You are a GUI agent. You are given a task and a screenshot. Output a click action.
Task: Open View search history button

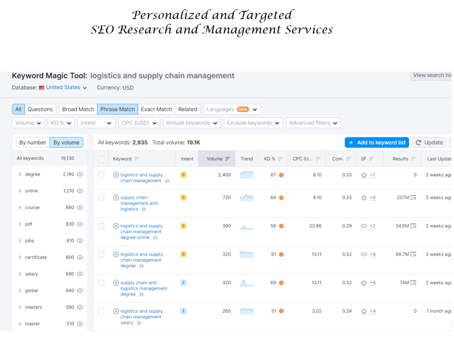tap(431, 75)
